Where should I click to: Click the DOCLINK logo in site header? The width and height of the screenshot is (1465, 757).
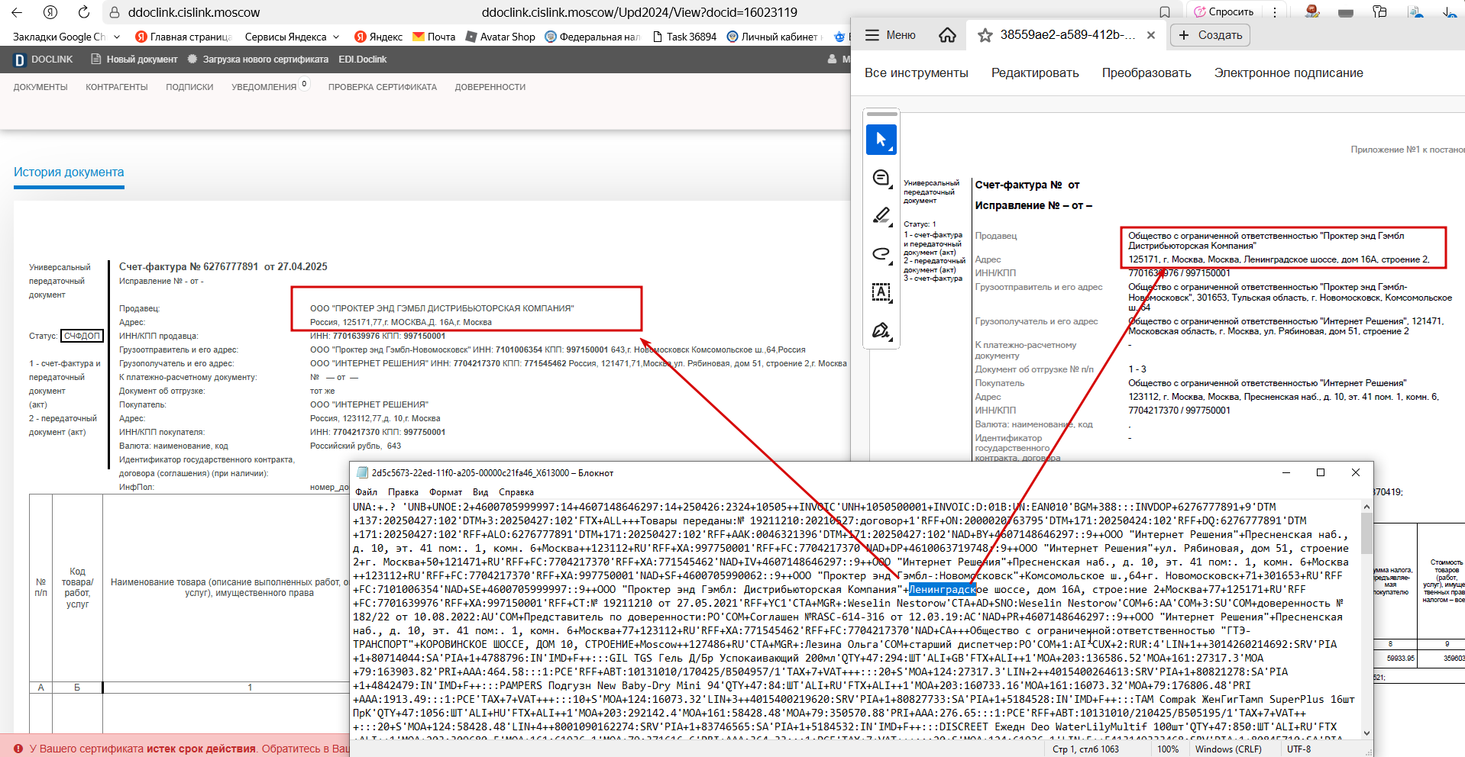pos(44,60)
